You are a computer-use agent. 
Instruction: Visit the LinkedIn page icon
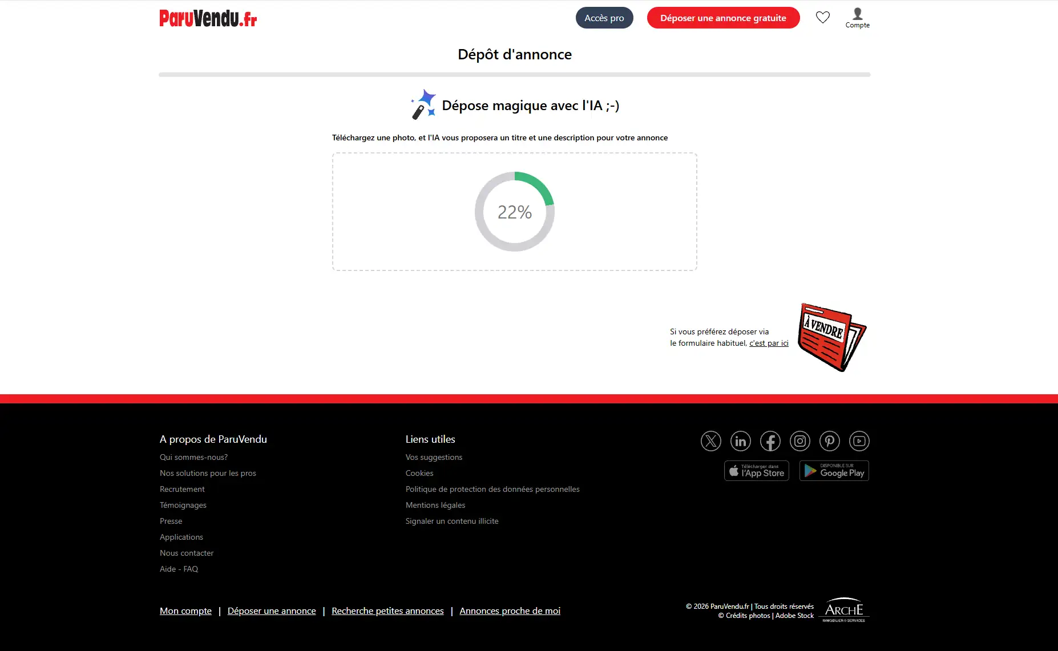tap(740, 441)
